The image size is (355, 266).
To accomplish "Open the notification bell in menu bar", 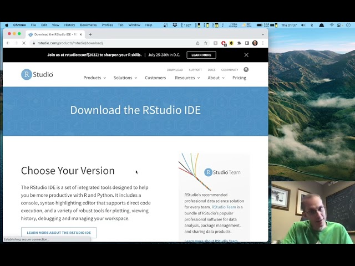I will click(x=321, y=25).
